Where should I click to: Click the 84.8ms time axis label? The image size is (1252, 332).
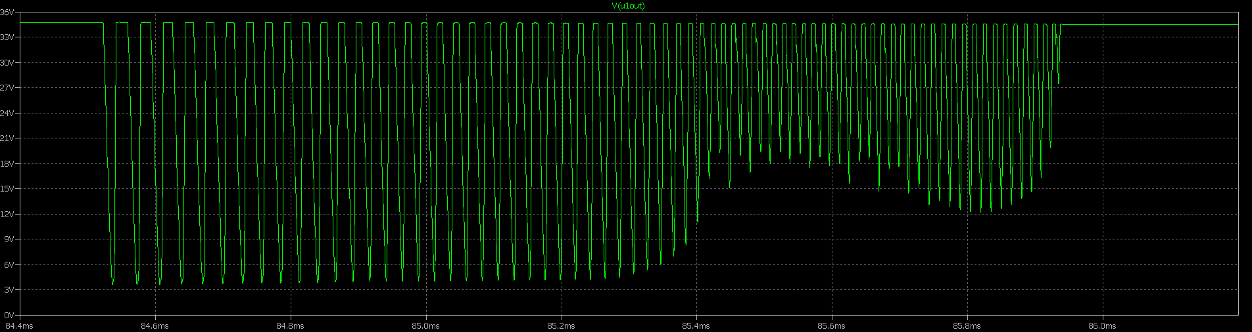tap(290, 325)
